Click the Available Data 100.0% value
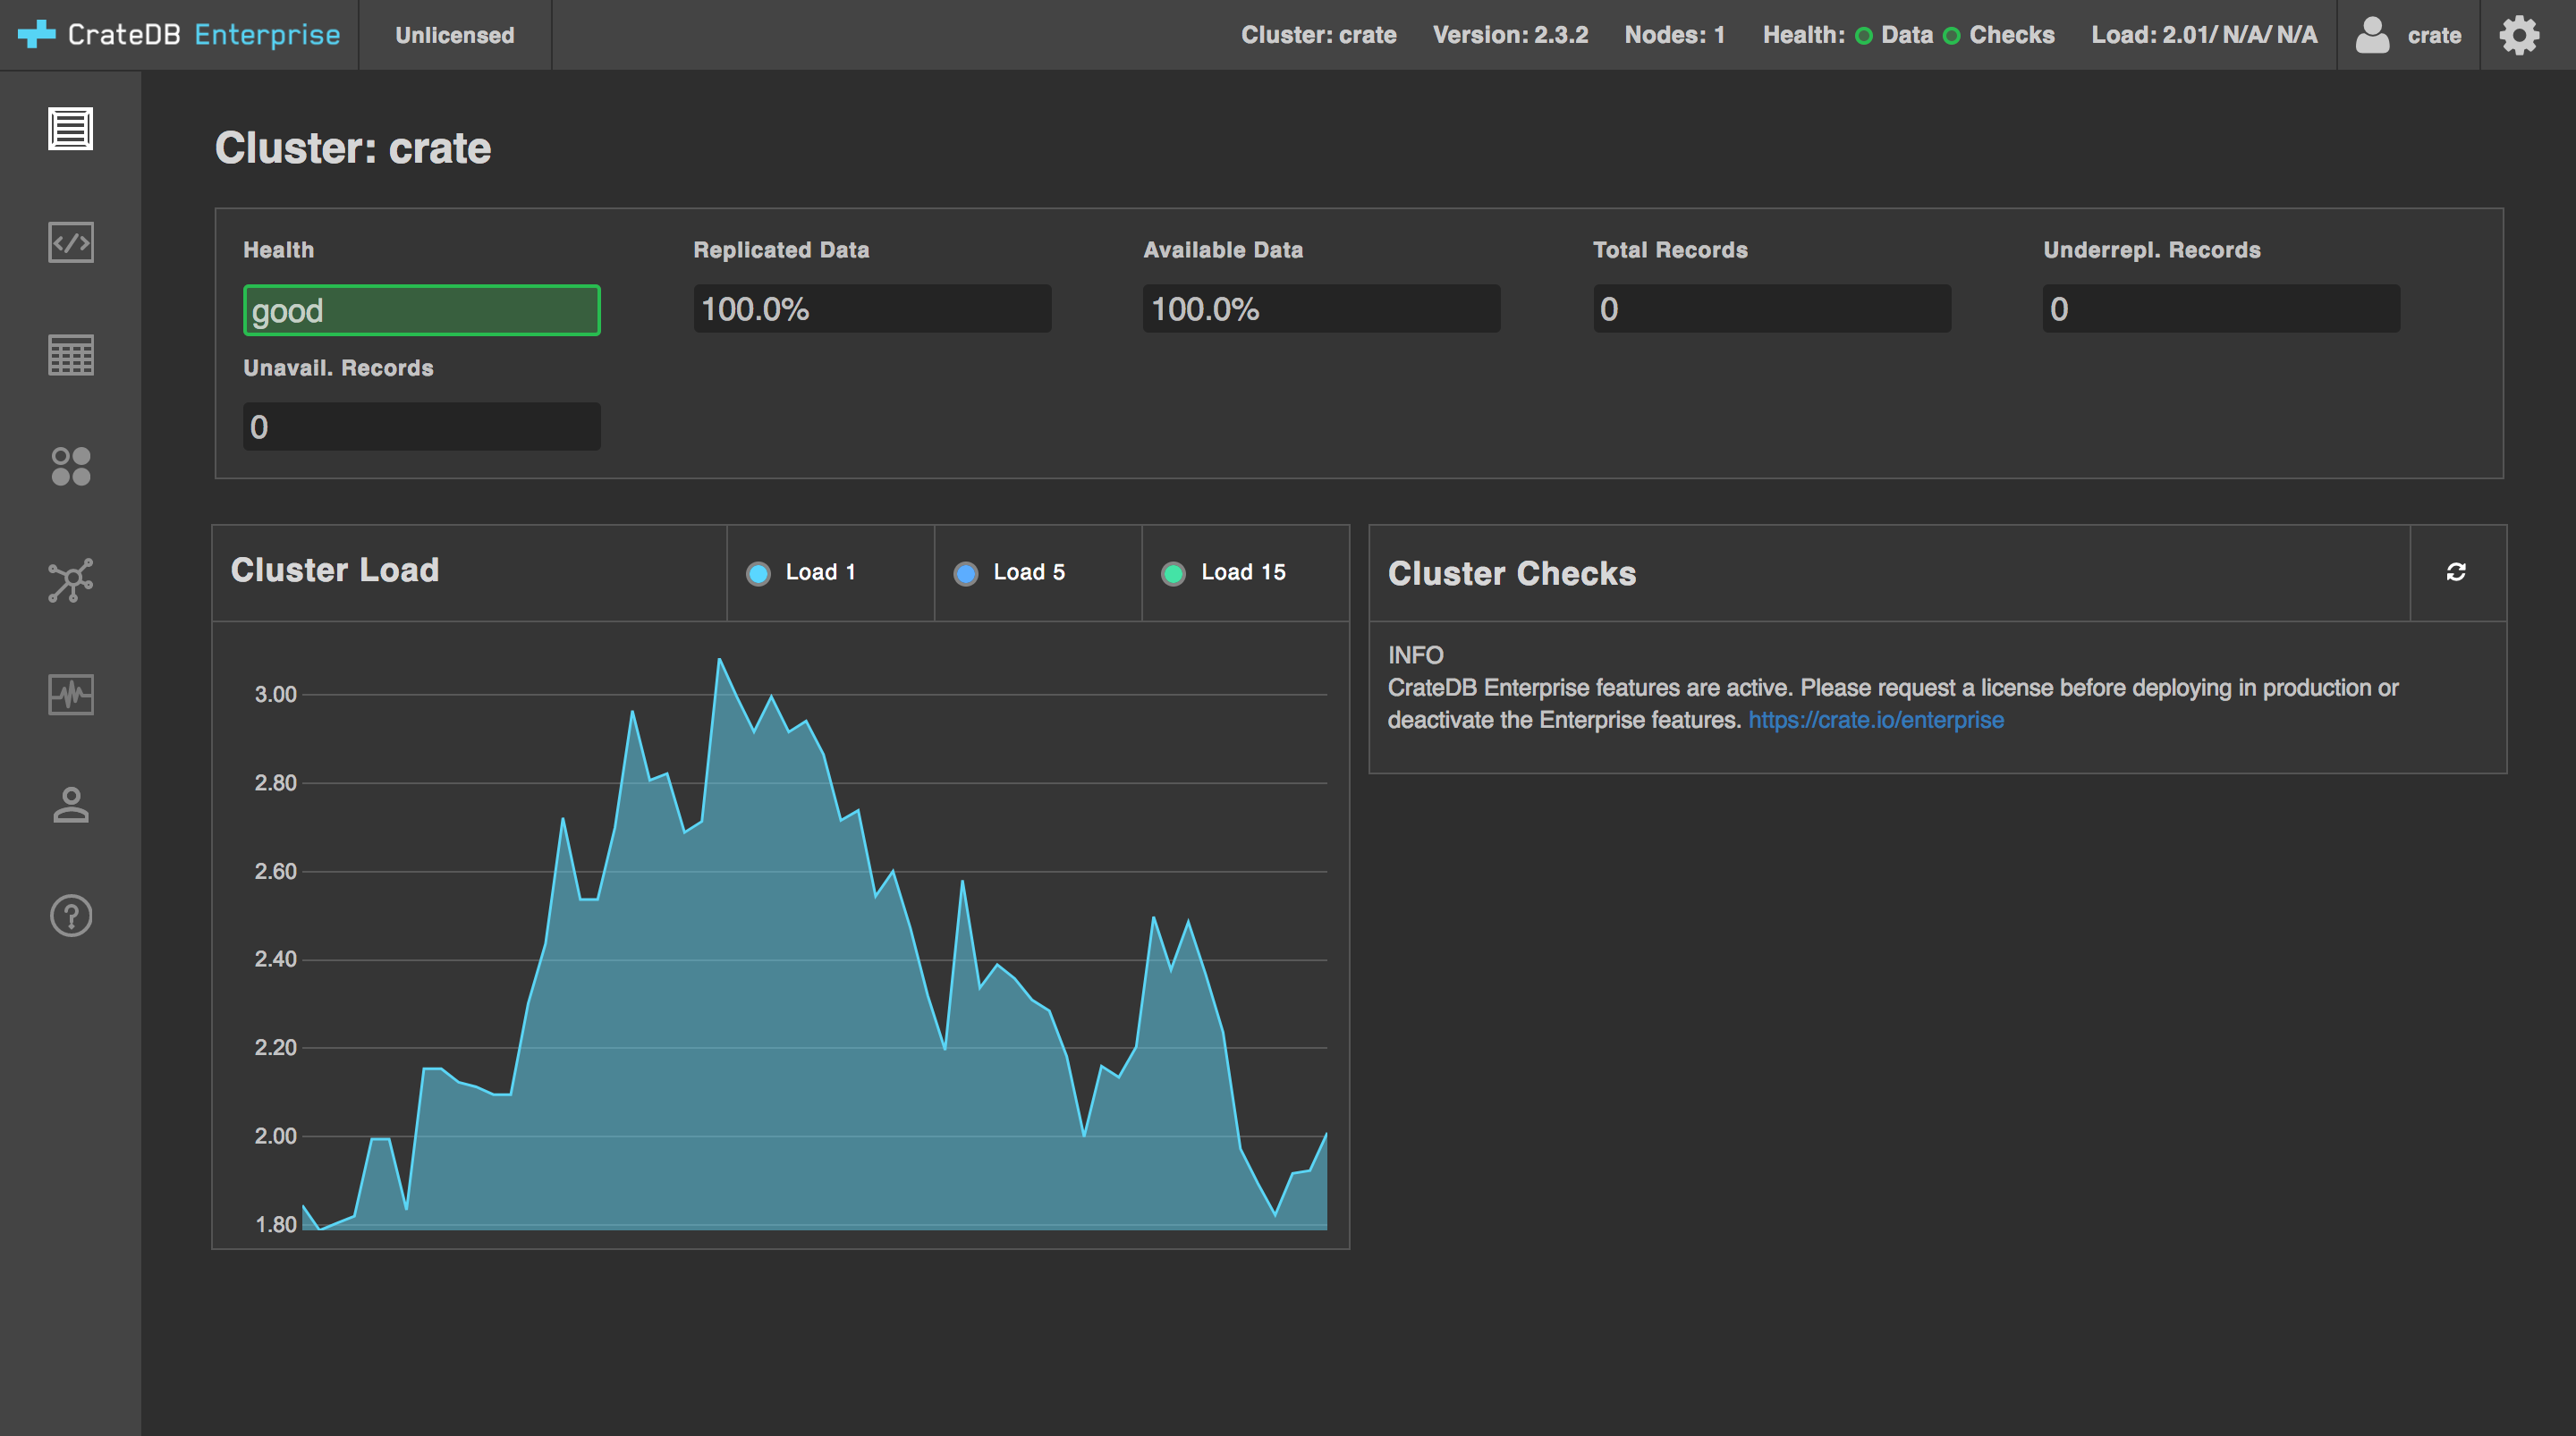 click(x=1321, y=309)
